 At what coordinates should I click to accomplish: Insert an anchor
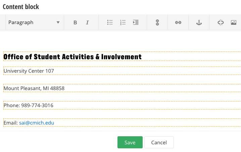click(199, 22)
